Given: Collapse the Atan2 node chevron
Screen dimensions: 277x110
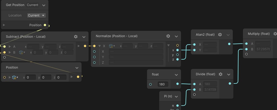Looking at the screenshot, I should 228,35.
